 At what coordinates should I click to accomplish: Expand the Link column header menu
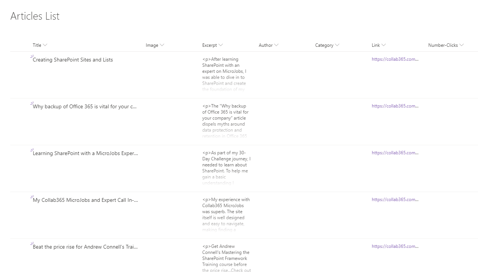point(383,45)
